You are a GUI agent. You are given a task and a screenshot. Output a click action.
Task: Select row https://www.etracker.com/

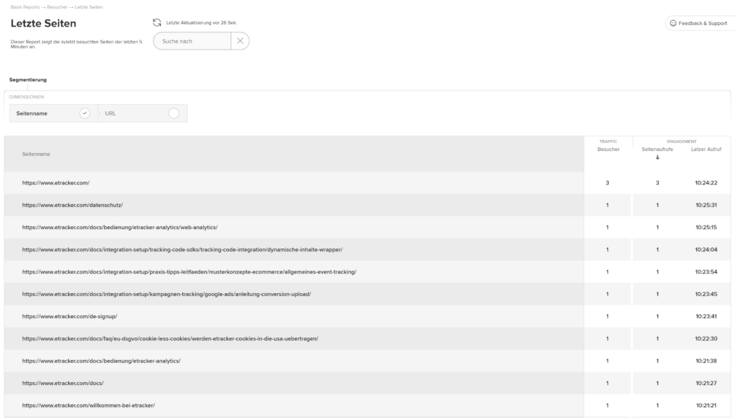(x=367, y=183)
